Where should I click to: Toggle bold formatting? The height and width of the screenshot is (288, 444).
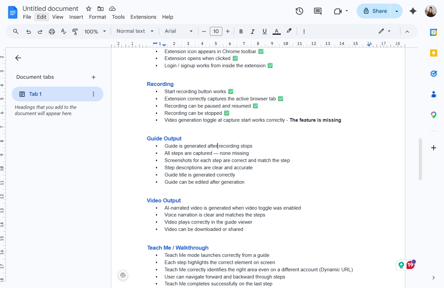pyautogui.click(x=241, y=31)
